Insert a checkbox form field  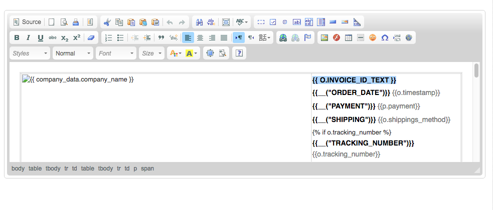[273, 22]
